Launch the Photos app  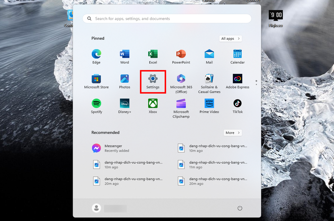click(124, 81)
